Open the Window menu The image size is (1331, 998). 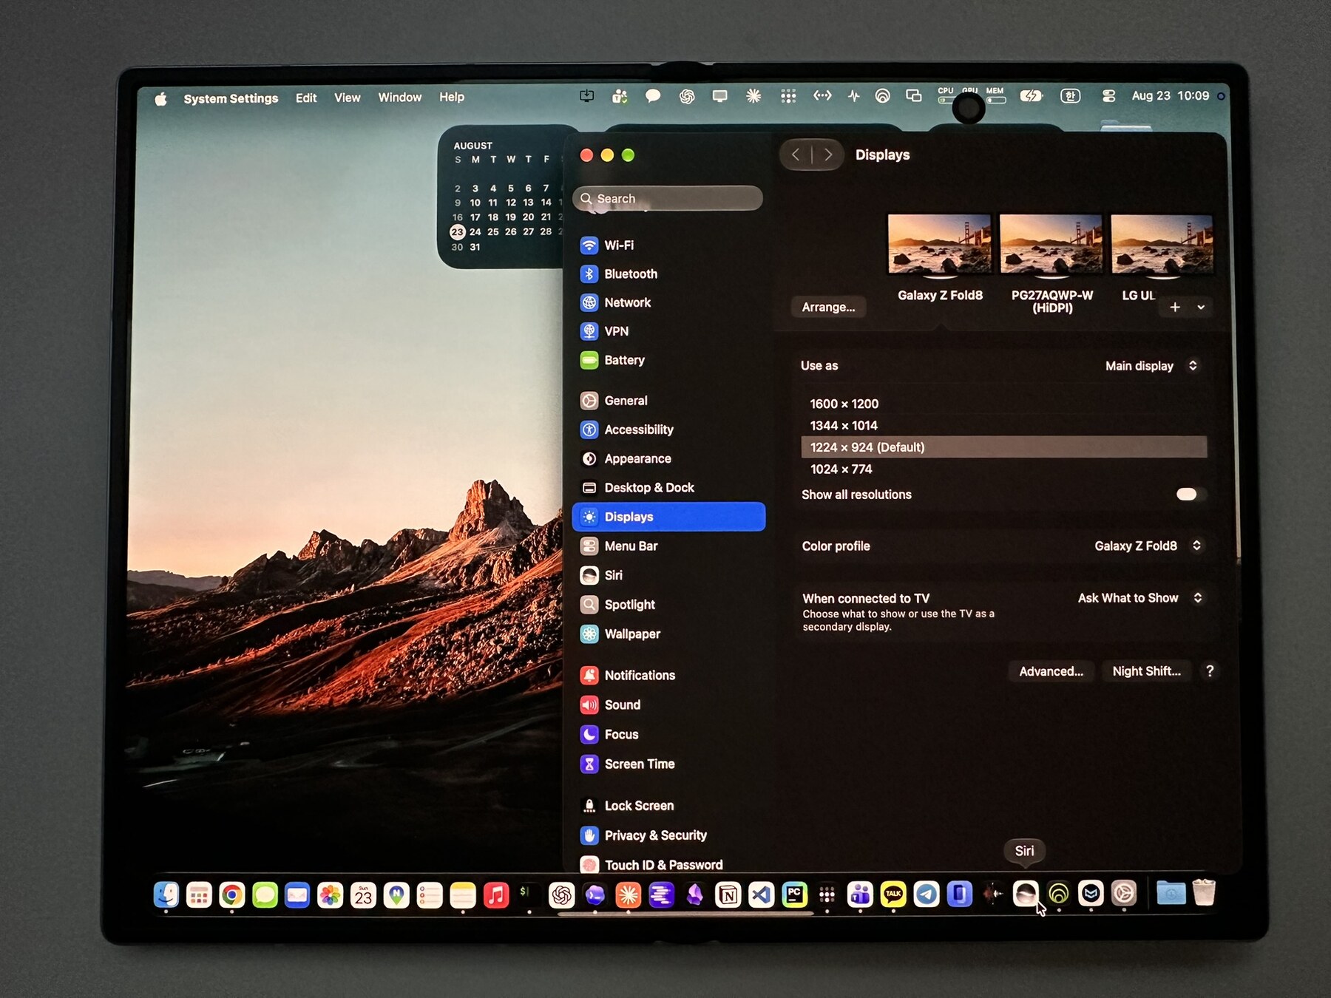pyautogui.click(x=400, y=98)
